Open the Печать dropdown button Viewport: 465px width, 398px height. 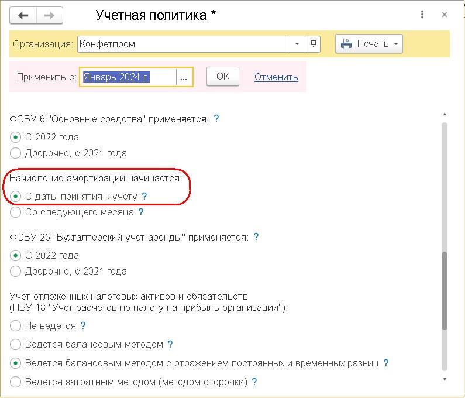coord(368,44)
